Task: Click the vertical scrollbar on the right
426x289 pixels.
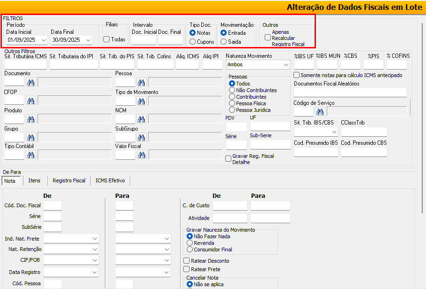Action: tap(423, 117)
